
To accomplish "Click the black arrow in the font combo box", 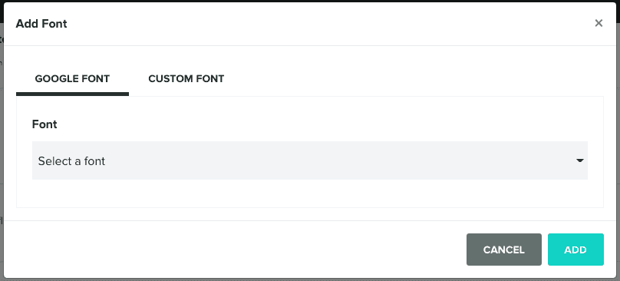I will click(x=579, y=160).
